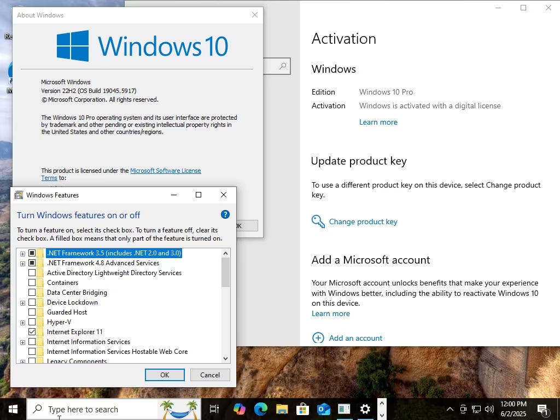Expand the Device Lockdown node
This screenshot has height=420, width=560.
[x=22, y=303]
